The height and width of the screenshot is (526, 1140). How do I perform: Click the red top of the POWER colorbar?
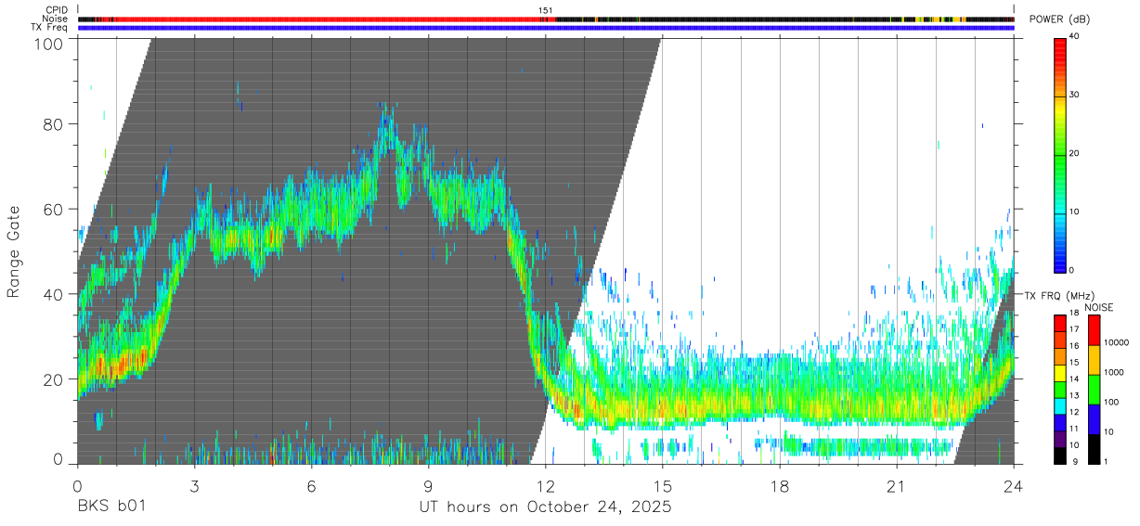point(1060,45)
